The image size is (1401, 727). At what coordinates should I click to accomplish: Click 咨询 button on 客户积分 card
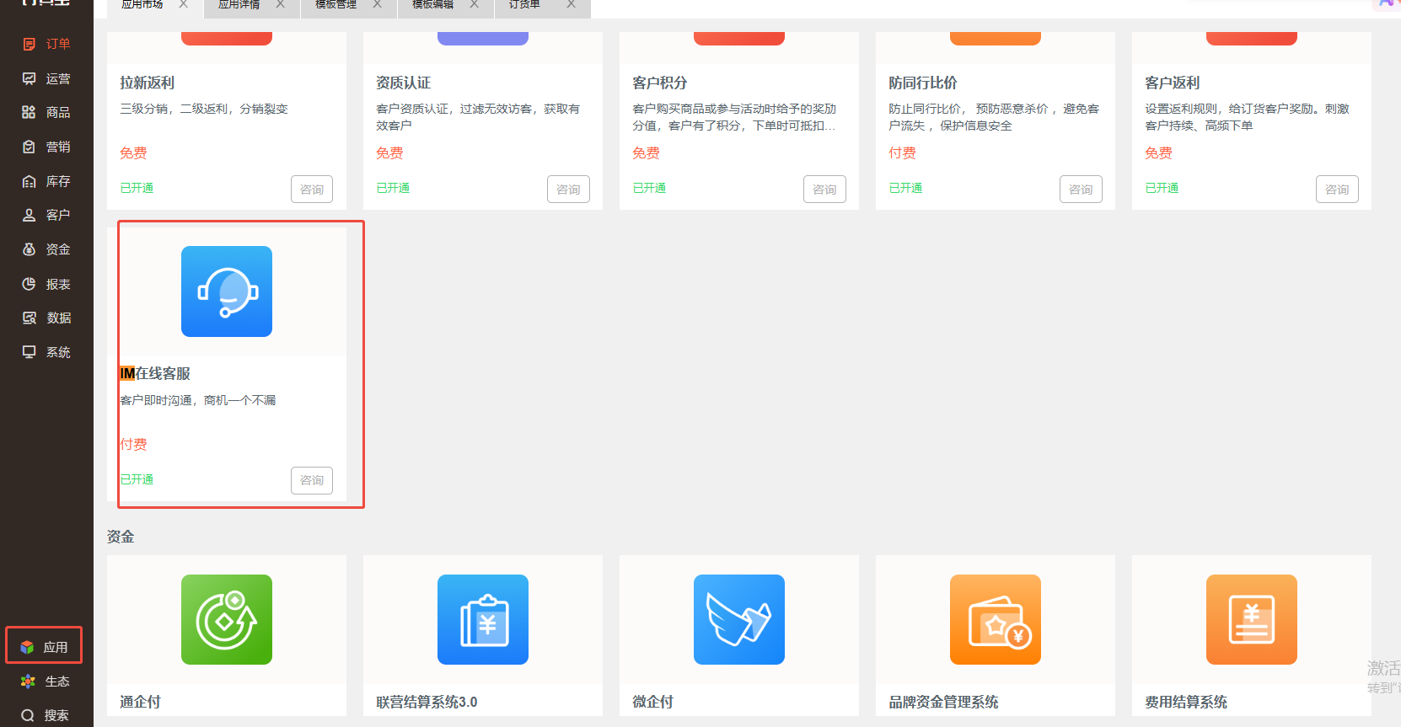coord(824,190)
